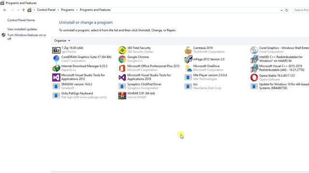Image resolution: width=309 pixels, height=173 pixels.
Task: Click the Google Chrome icon
Action: 122,59
